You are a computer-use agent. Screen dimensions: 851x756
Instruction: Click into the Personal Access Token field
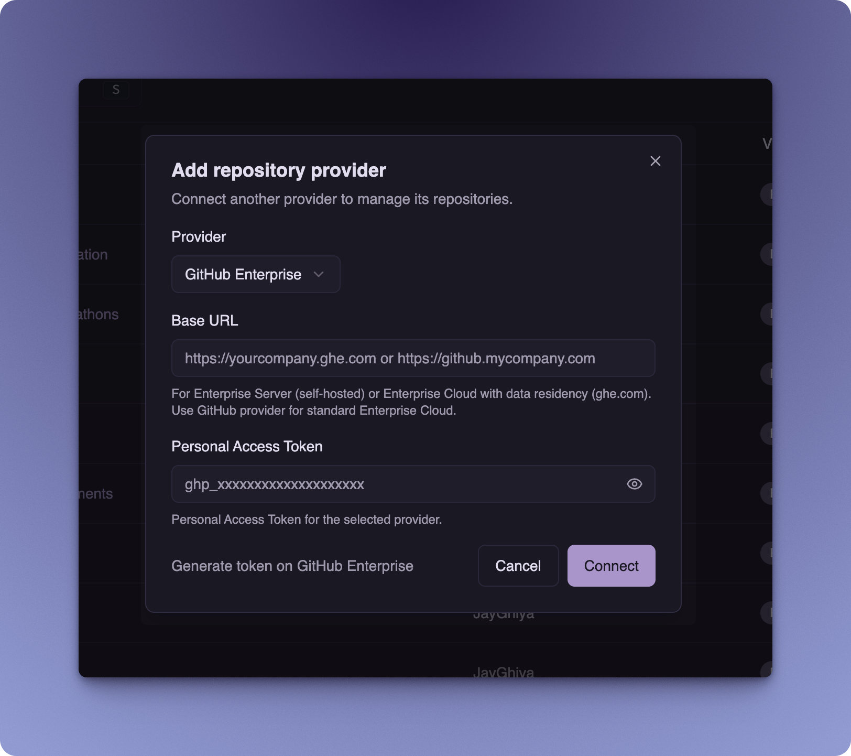coord(398,484)
